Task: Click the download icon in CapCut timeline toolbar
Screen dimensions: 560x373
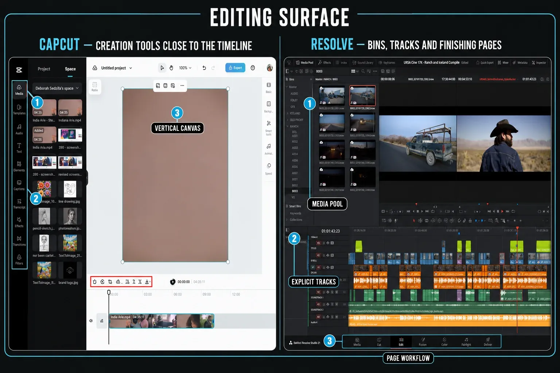Action: 147,282
